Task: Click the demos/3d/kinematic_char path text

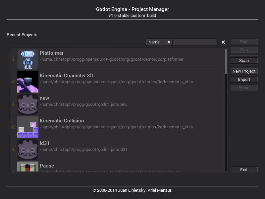Action: (117, 82)
